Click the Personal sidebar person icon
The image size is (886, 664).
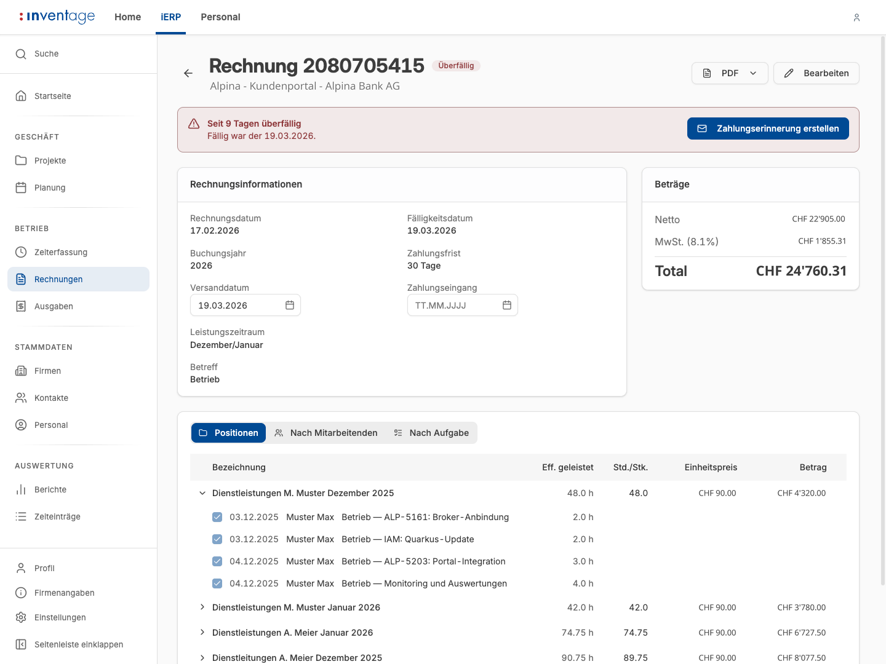(21, 425)
